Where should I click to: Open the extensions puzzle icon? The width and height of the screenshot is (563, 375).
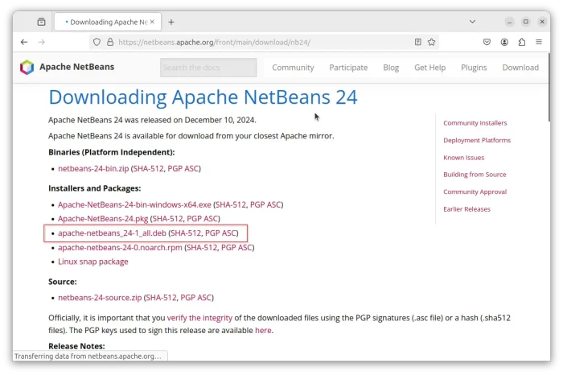pos(522,42)
